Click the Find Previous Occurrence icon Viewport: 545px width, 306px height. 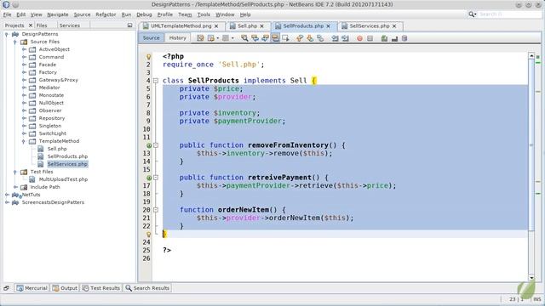coord(255,38)
